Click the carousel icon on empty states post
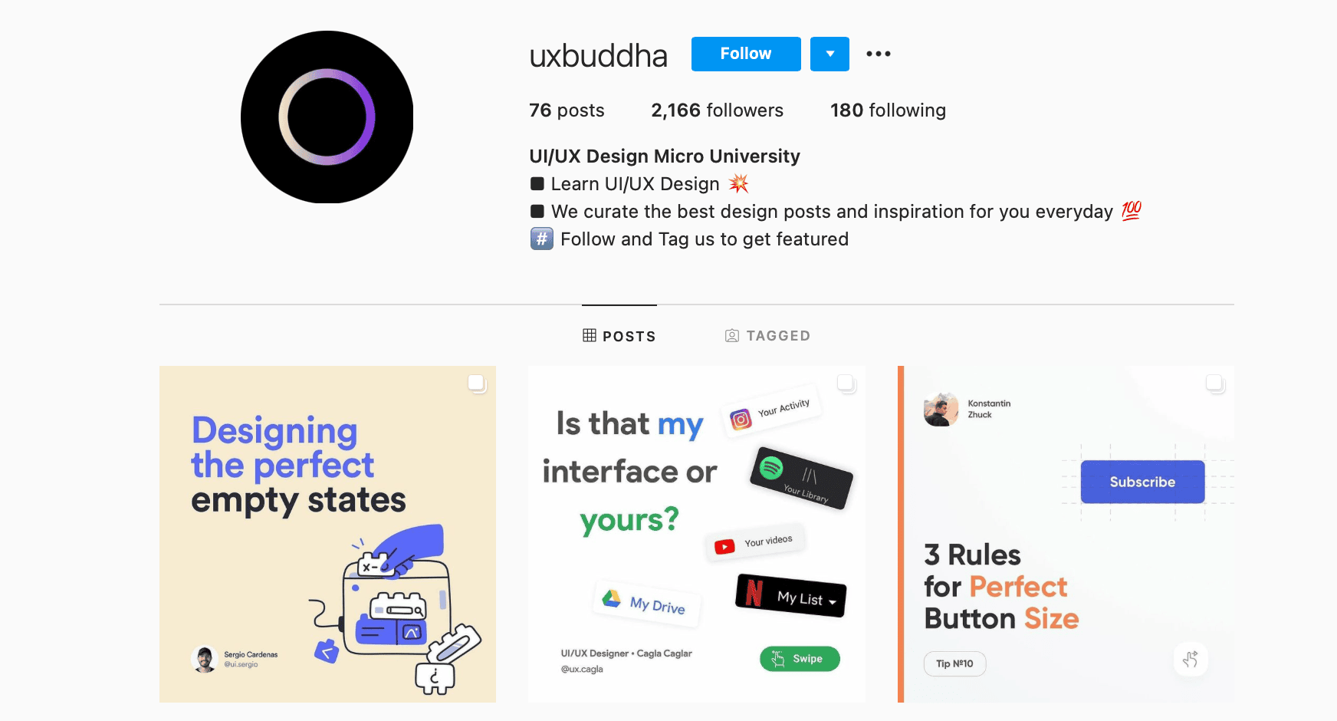 coord(477,383)
